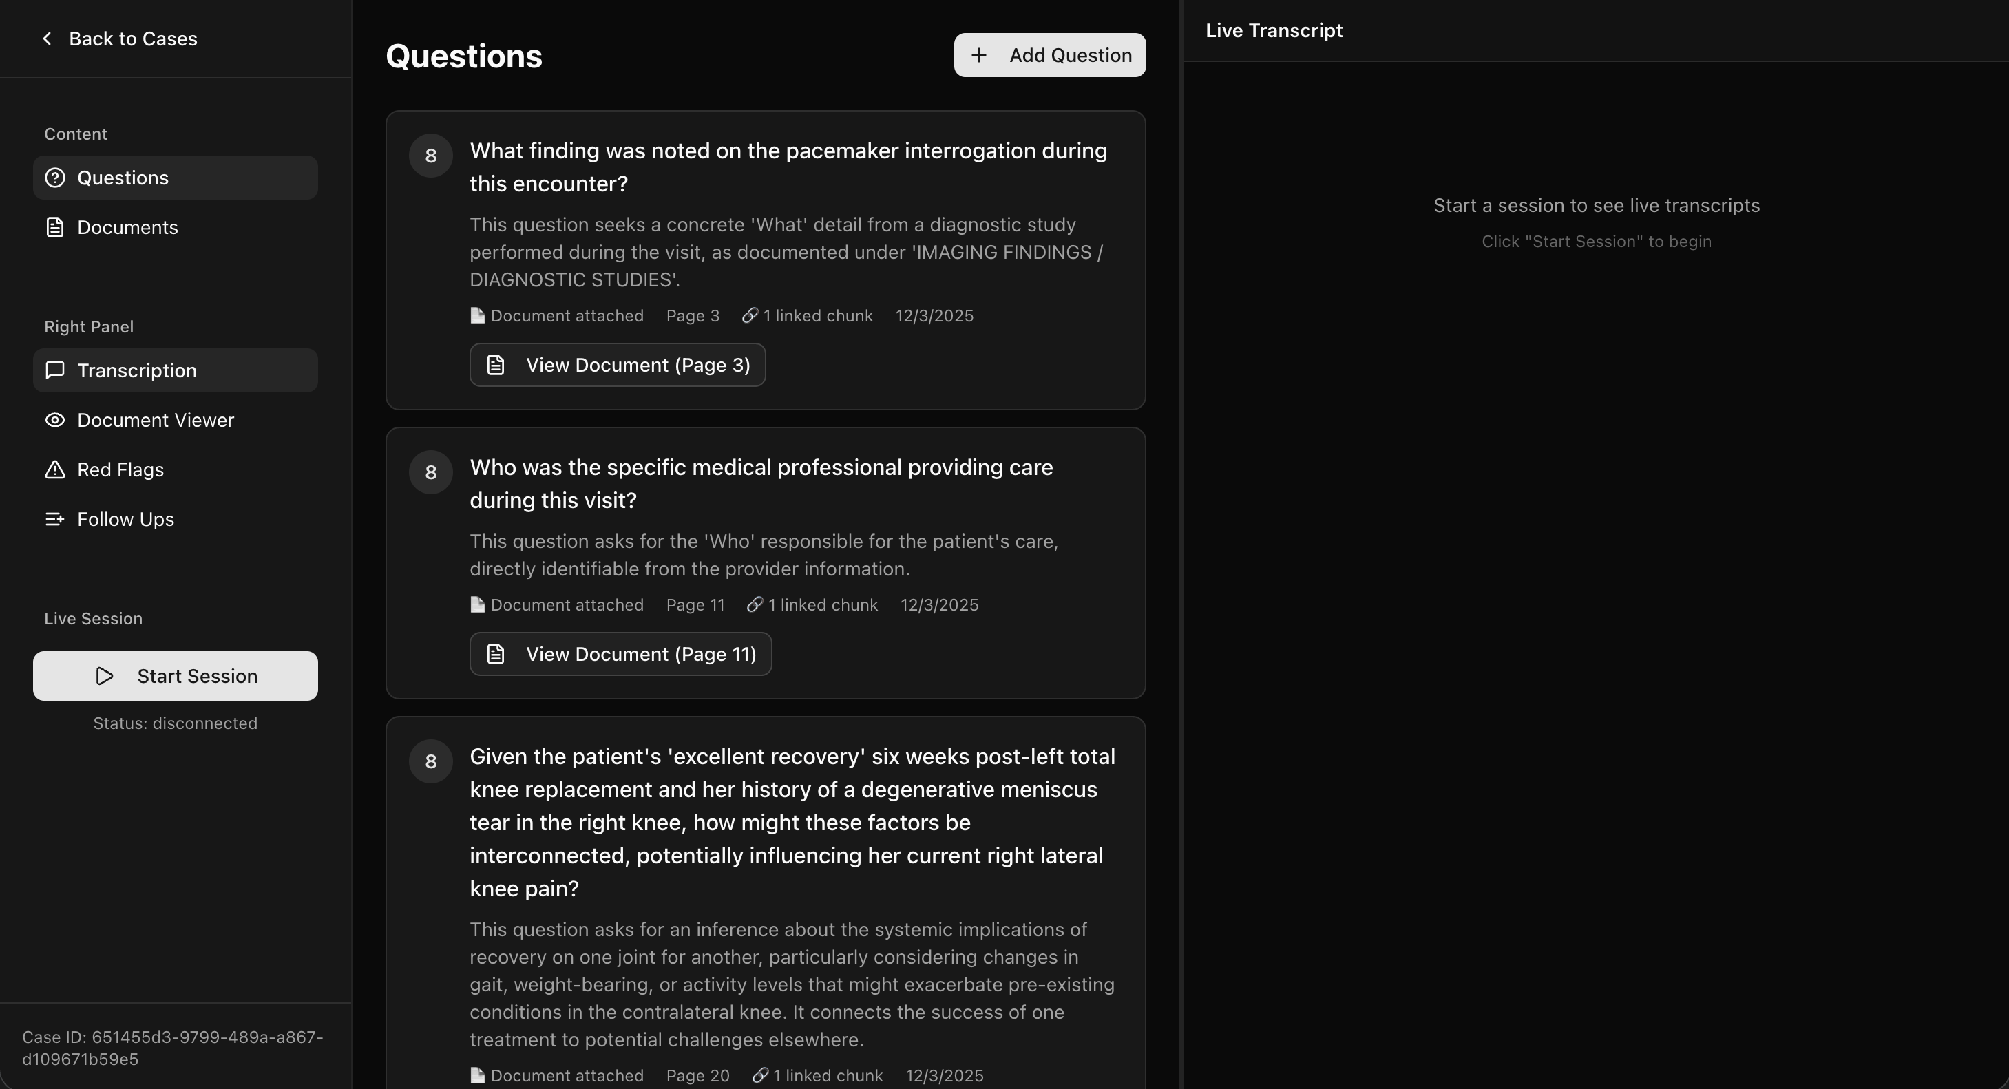This screenshot has height=1089, width=2009.
Task: Open the Document Viewer panel
Action: [155, 419]
